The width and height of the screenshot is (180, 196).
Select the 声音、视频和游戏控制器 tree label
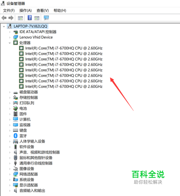(40, 152)
